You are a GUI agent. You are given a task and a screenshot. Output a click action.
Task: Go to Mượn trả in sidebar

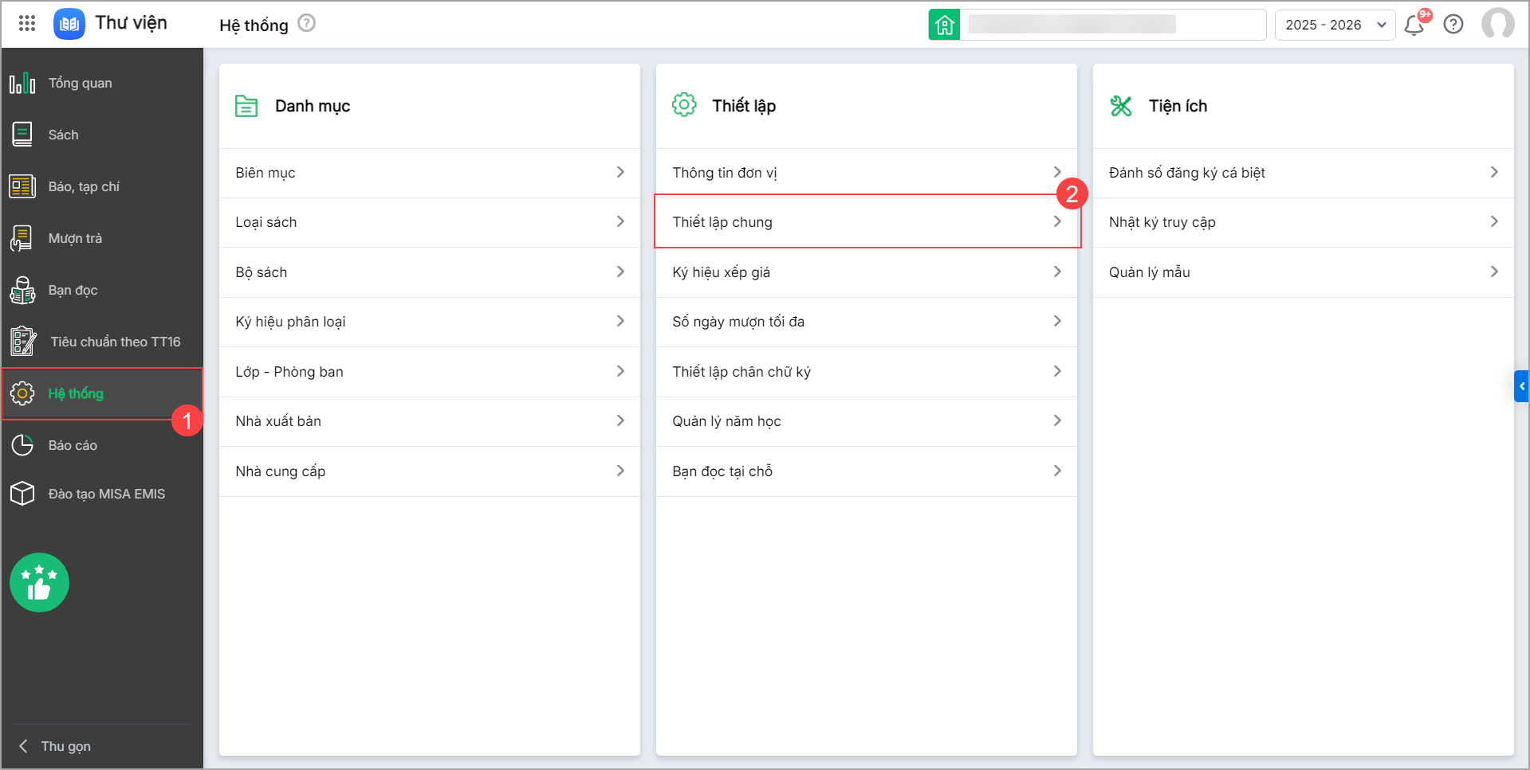tap(75, 238)
